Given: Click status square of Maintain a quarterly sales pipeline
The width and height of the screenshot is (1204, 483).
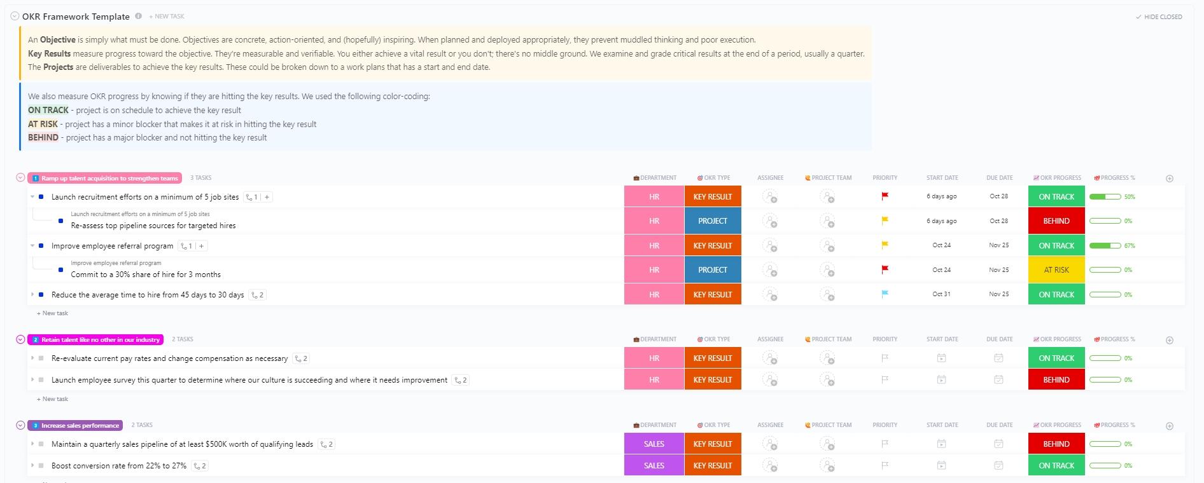Looking at the screenshot, I should coord(41,444).
